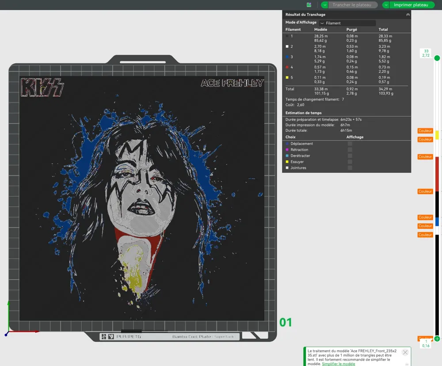Click the Couleur marker between the red and black bands

pyautogui.click(x=425, y=191)
